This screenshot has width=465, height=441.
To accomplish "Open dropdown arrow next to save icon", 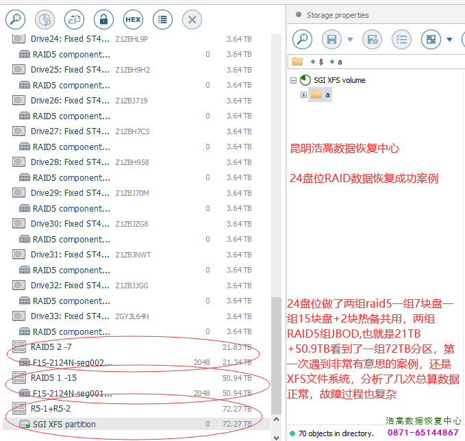I will coord(351,39).
